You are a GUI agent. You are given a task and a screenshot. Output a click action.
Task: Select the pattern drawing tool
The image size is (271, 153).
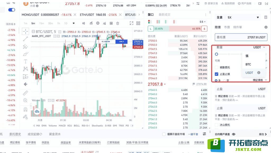click(x=25, y=69)
